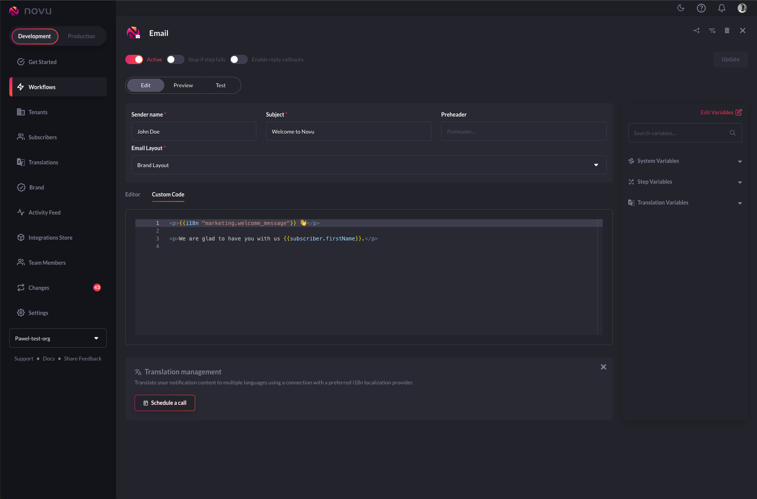Viewport: 757px width, 499px height.
Task: Turn off the Active toggle
Action: (134, 59)
